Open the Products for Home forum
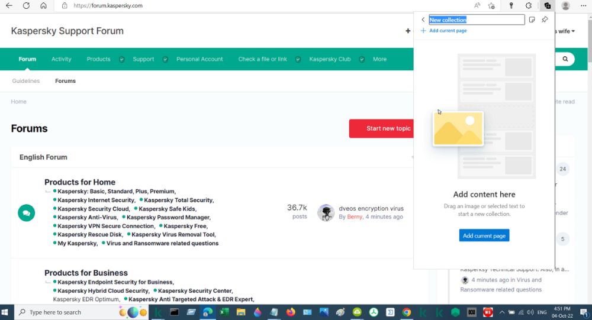The width and height of the screenshot is (592, 320). tap(80, 182)
